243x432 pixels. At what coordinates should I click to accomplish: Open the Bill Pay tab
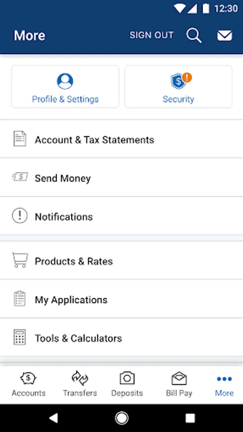(x=179, y=384)
